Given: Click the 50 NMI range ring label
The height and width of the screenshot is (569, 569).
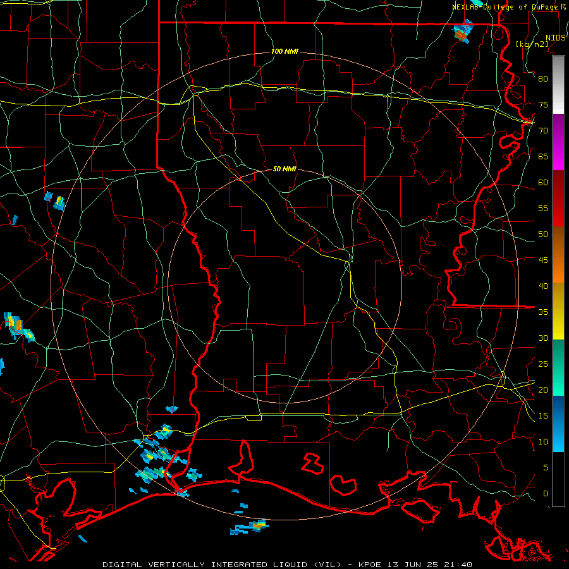Looking at the screenshot, I should (284, 169).
